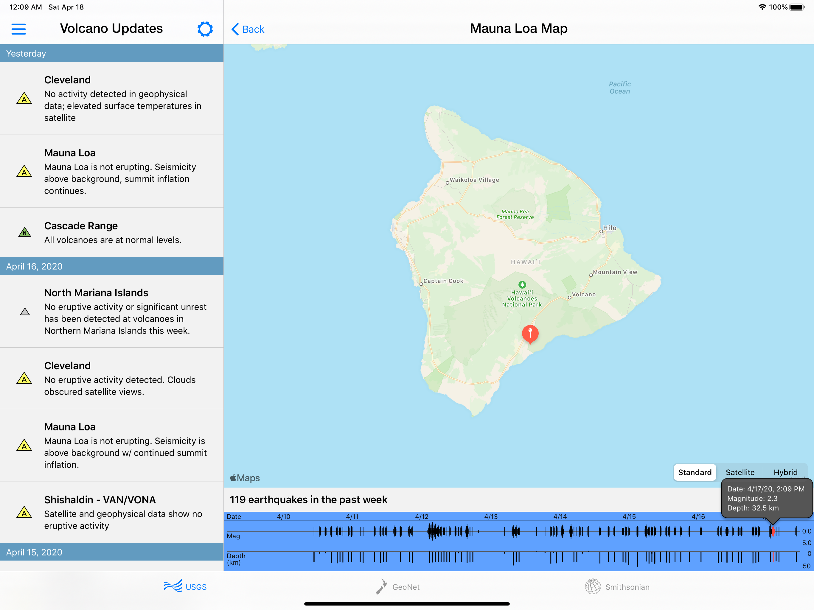The image size is (814, 610).
Task: Tap advisory triangle beside April 16 Cleveland
Action: (24, 378)
